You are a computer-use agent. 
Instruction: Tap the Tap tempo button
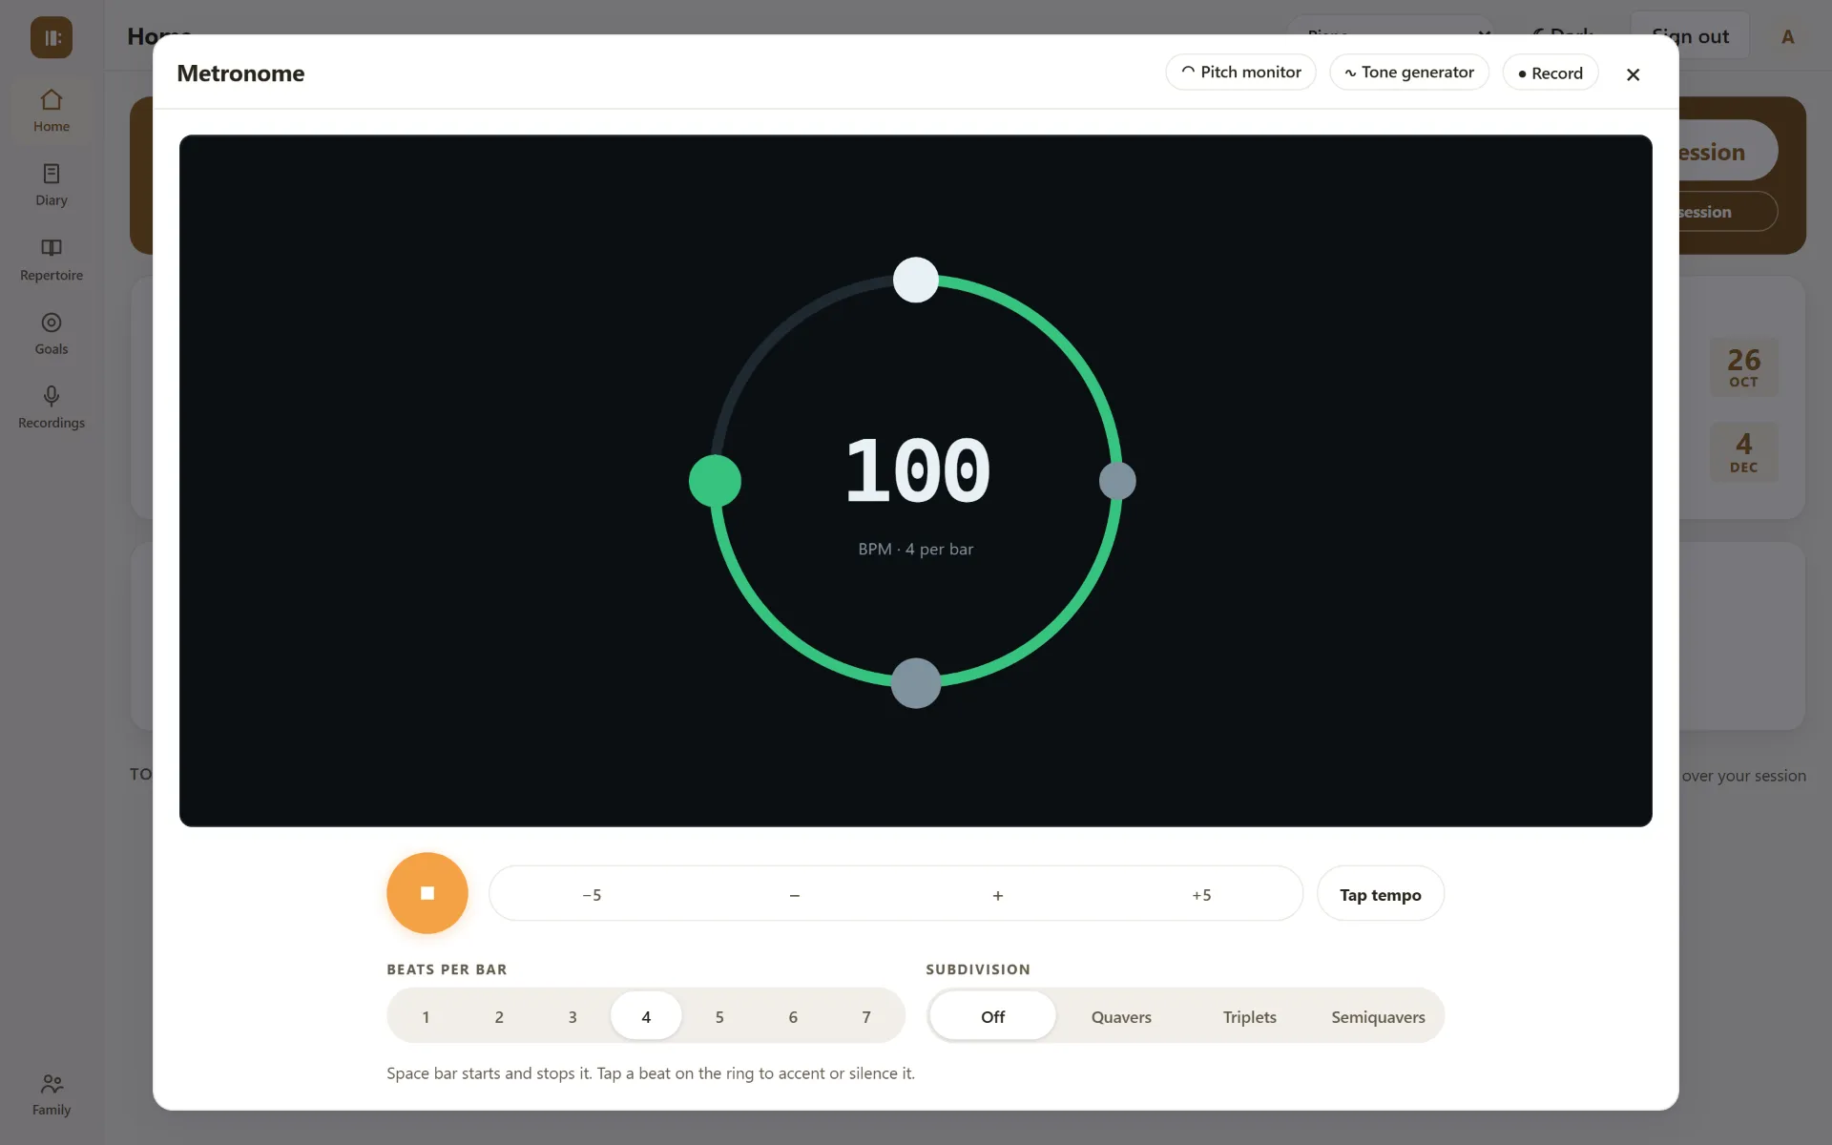click(1381, 894)
